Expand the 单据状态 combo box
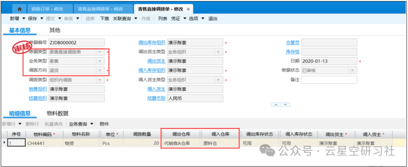 pyautogui.click(x=353, y=70)
